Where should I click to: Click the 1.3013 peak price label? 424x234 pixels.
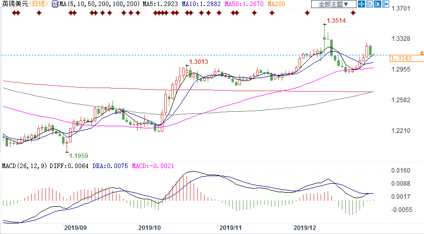point(197,61)
